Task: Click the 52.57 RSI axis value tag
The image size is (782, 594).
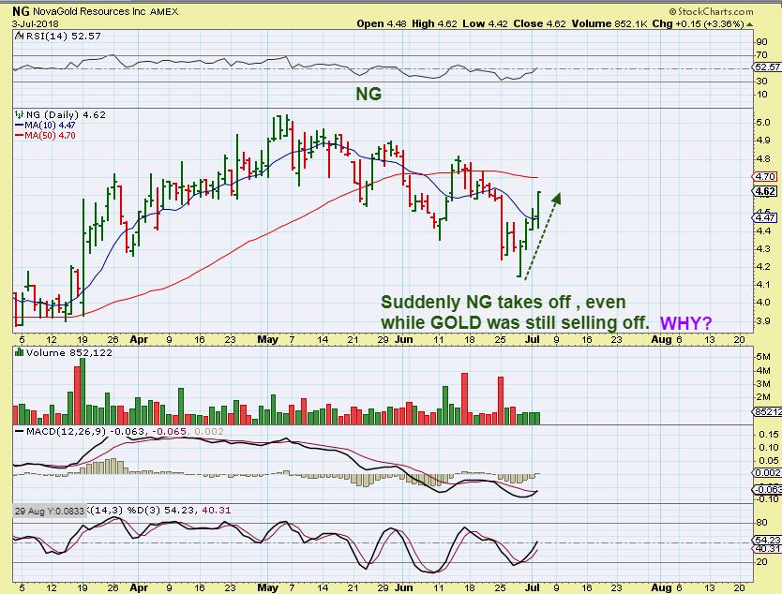Action: pos(767,67)
